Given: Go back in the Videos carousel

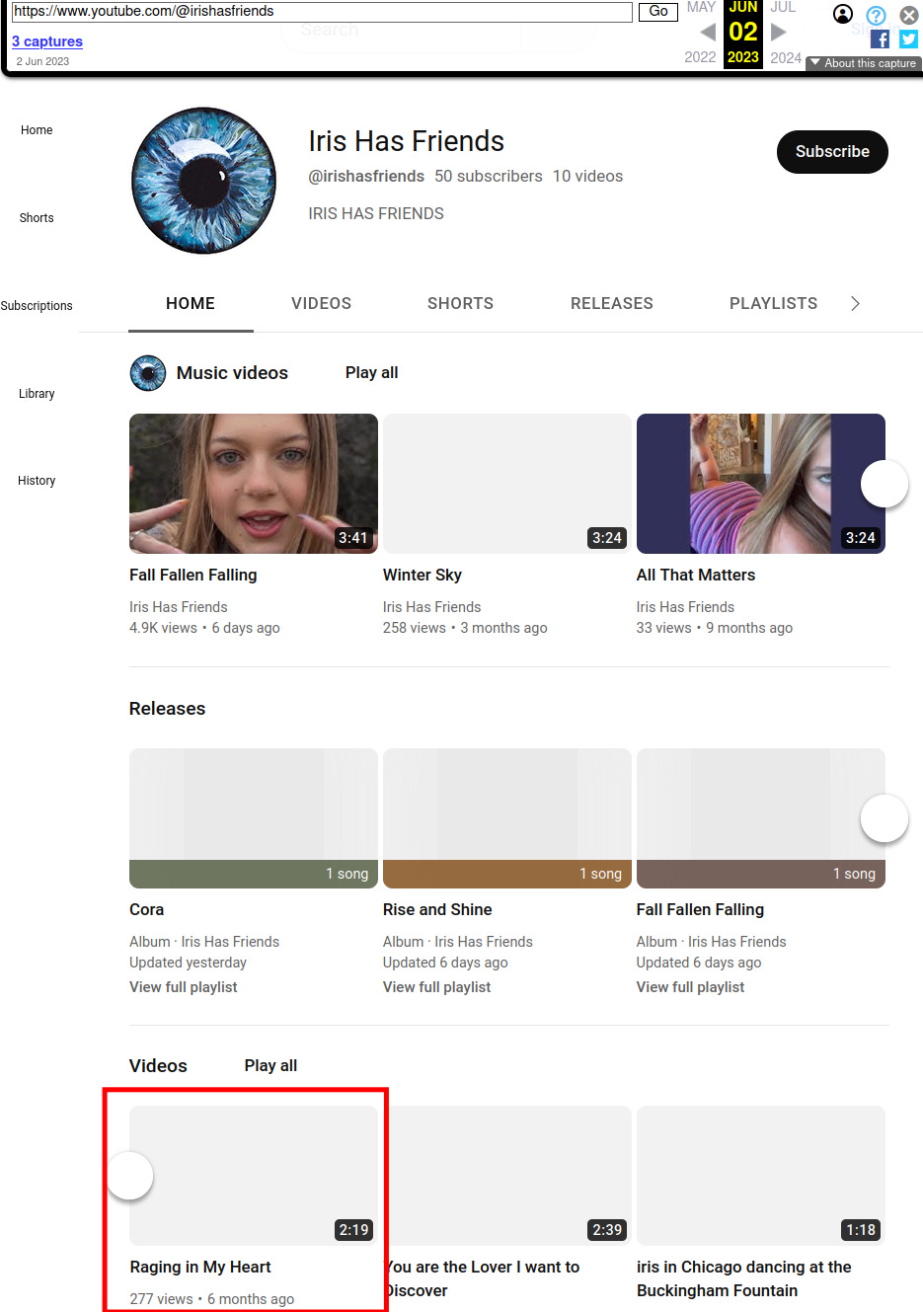Looking at the screenshot, I should coord(129,1176).
